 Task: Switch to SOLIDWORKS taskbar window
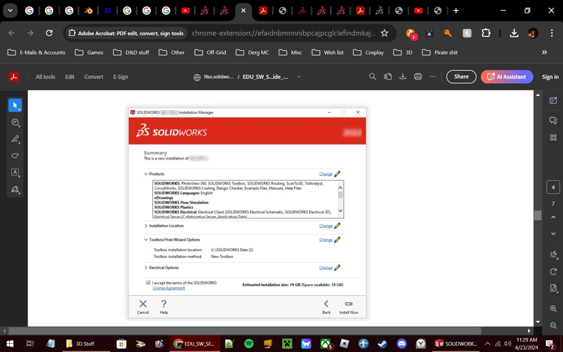[456, 344]
